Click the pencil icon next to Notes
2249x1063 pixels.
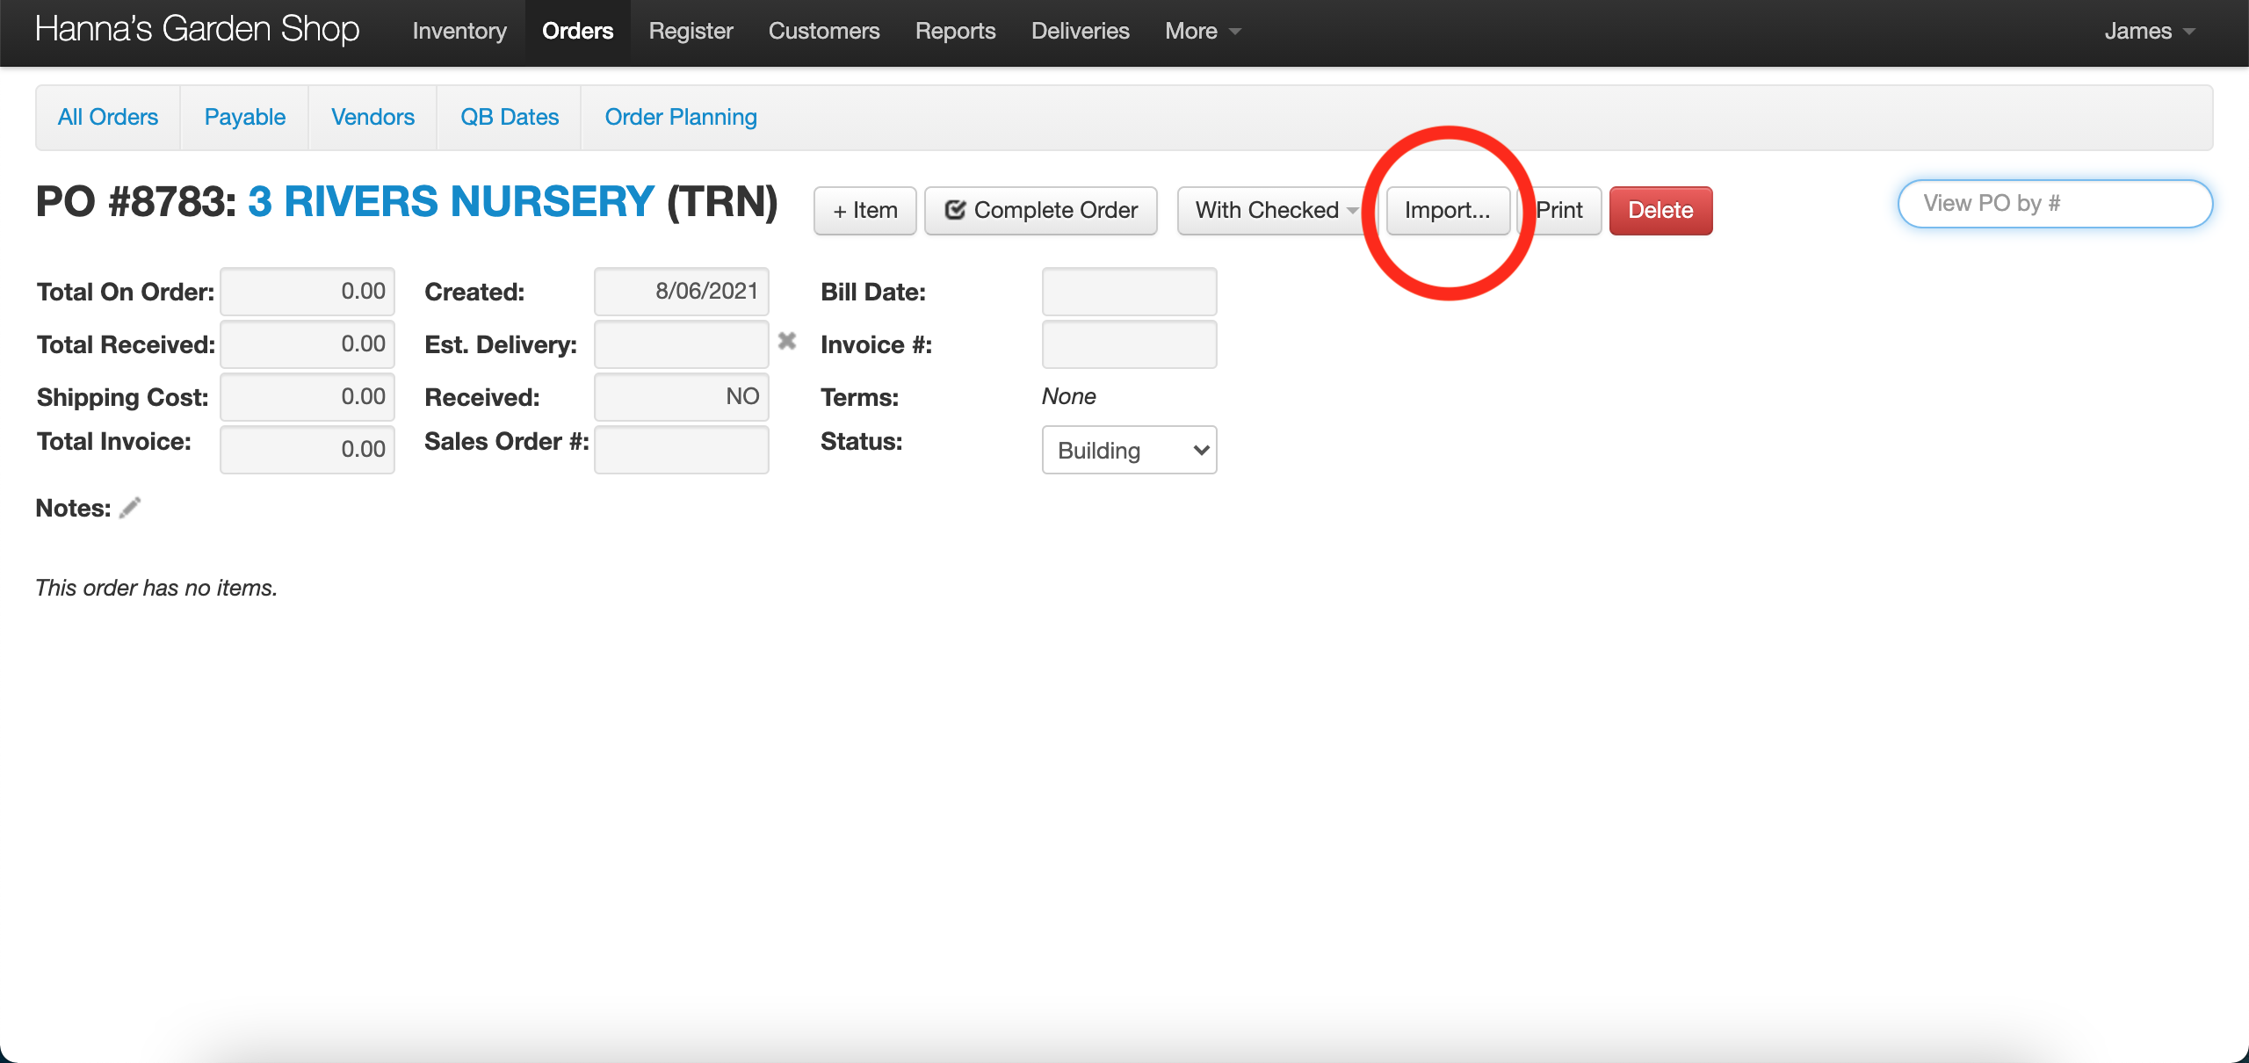pos(130,508)
